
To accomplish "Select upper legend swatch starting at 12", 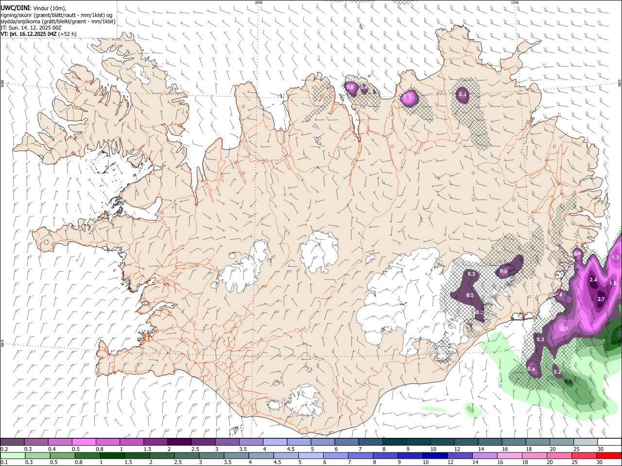I will [x=466, y=442].
